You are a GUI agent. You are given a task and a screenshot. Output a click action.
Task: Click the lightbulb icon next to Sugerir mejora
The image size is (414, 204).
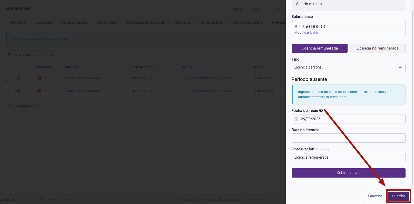50,199
